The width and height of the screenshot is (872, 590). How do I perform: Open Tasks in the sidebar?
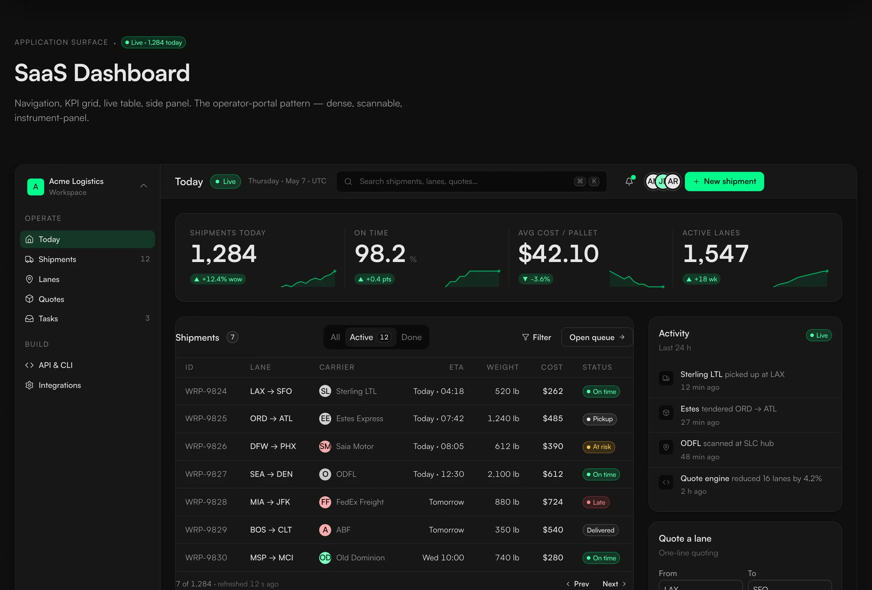click(88, 318)
